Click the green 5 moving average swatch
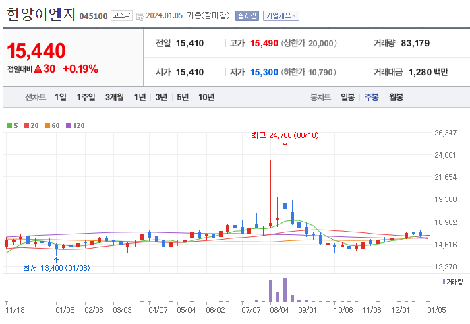470x324 pixels. point(10,126)
